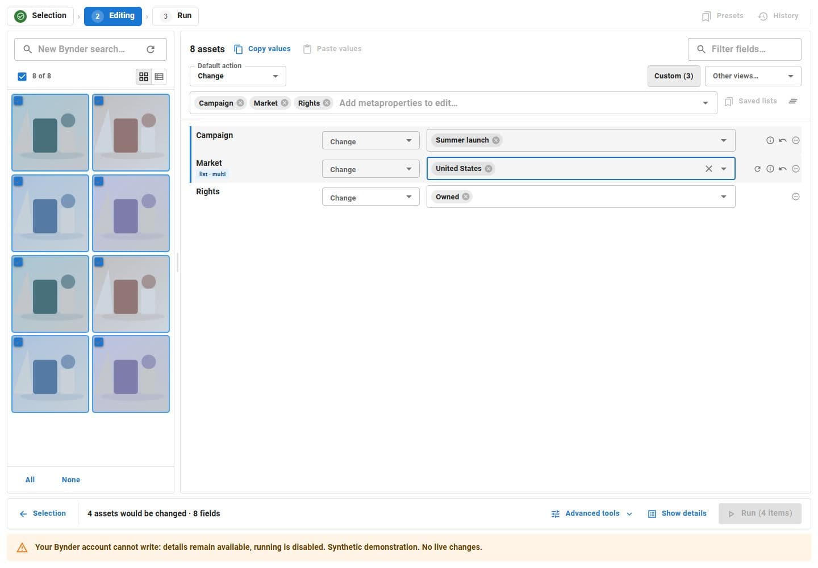Expand the Advanced tools menu

point(591,513)
